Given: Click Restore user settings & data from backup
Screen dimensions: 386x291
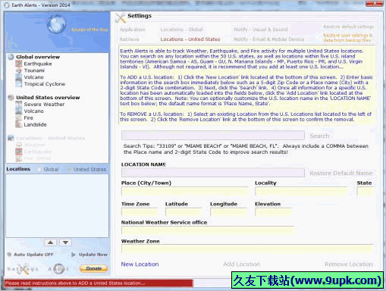Looking at the screenshot, I should pyautogui.click(x=347, y=38).
